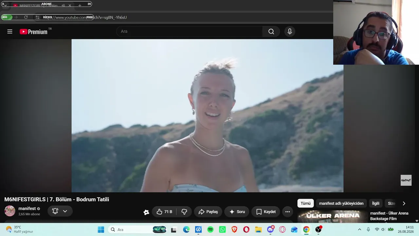
Task: Share the video with Paylaş
Action: [x=208, y=212]
